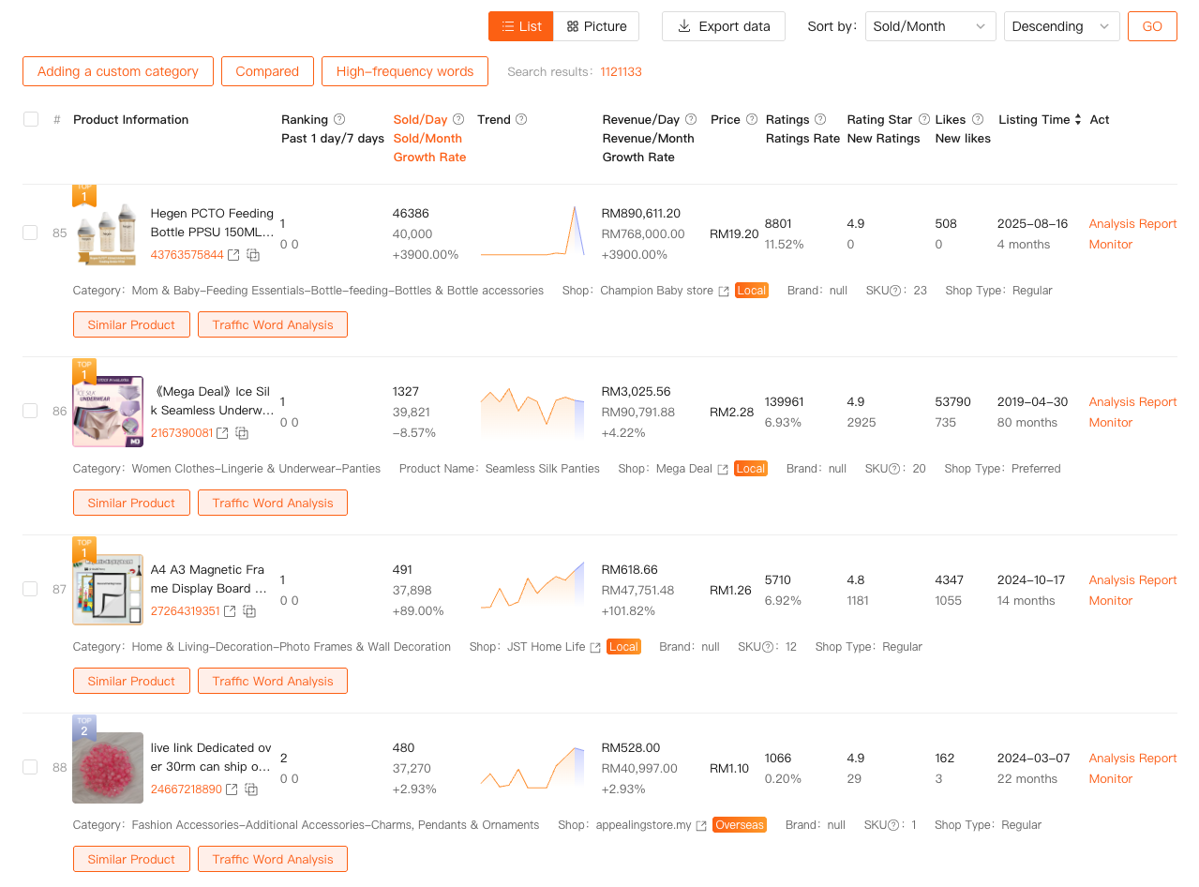This screenshot has width=1199, height=887.
Task: Switch to the Picture view tab
Action: pos(596,26)
